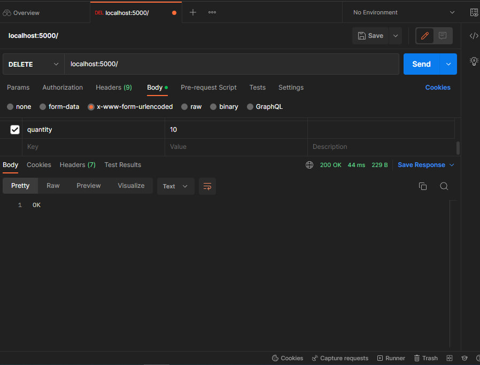Open the comments icon beside the pencil

click(x=443, y=36)
